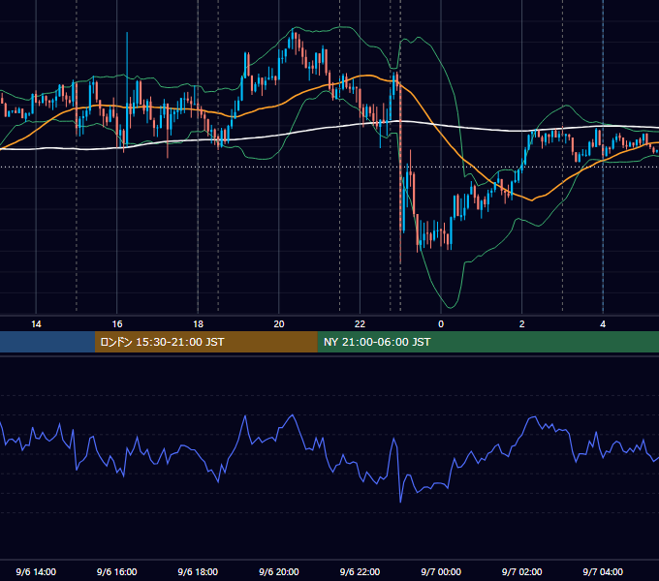Image resolution: width=659 pixels, height=581 pixels.
Task: Click the 9/7 04:00 time label
Action: [603, 571]
